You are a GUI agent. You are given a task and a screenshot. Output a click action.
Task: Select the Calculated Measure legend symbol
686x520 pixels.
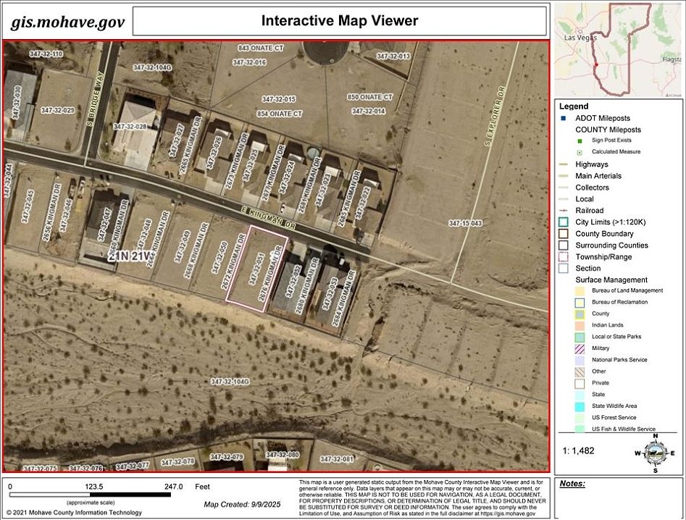(579, 152)
